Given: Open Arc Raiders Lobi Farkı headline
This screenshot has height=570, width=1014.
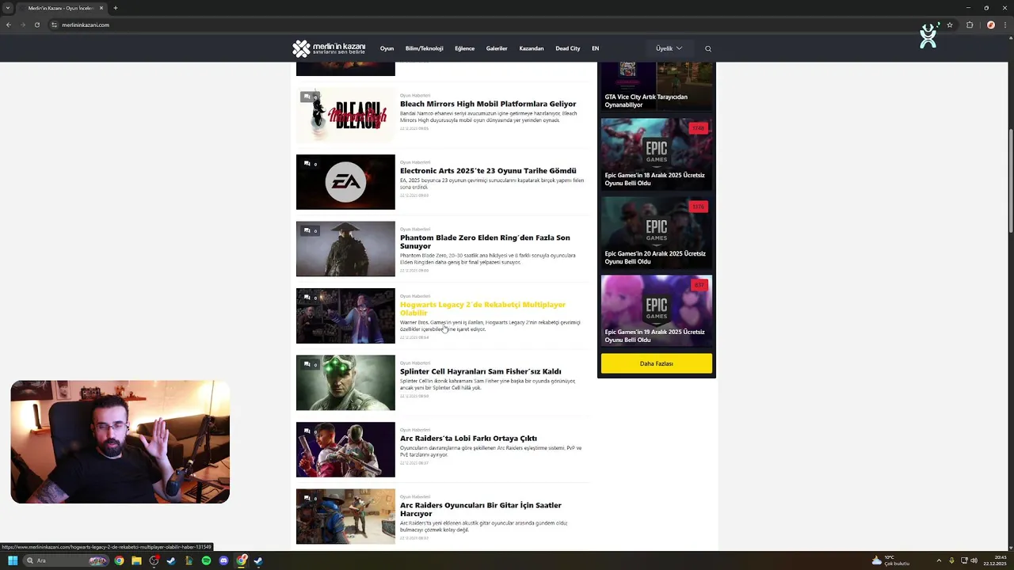Looking at the screenshot, I should coord(468,438).
